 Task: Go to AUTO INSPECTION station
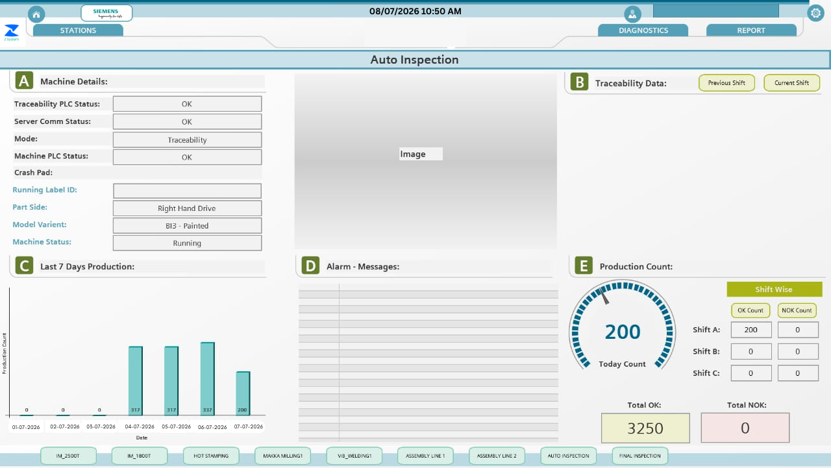pyautogui.click(x=568, y=456)
